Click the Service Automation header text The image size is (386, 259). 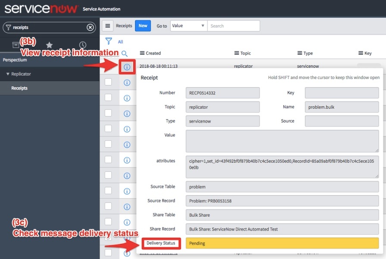click(x=101, y=9)
